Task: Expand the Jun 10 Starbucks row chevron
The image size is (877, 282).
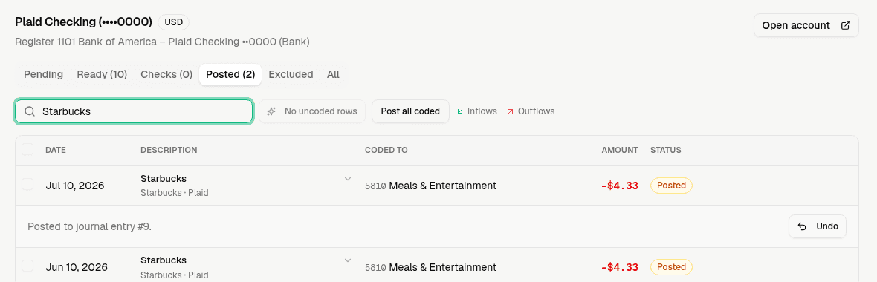Action: coord(347,260)
